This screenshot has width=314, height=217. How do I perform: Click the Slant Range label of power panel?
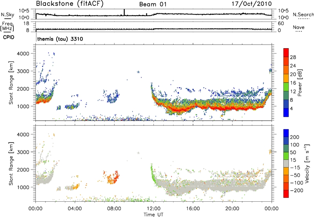pyautogui.click(x=11, y=83)
